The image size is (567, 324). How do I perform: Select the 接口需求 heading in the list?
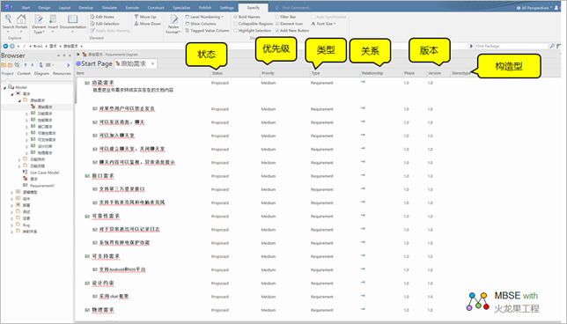(x=103, y=176)
